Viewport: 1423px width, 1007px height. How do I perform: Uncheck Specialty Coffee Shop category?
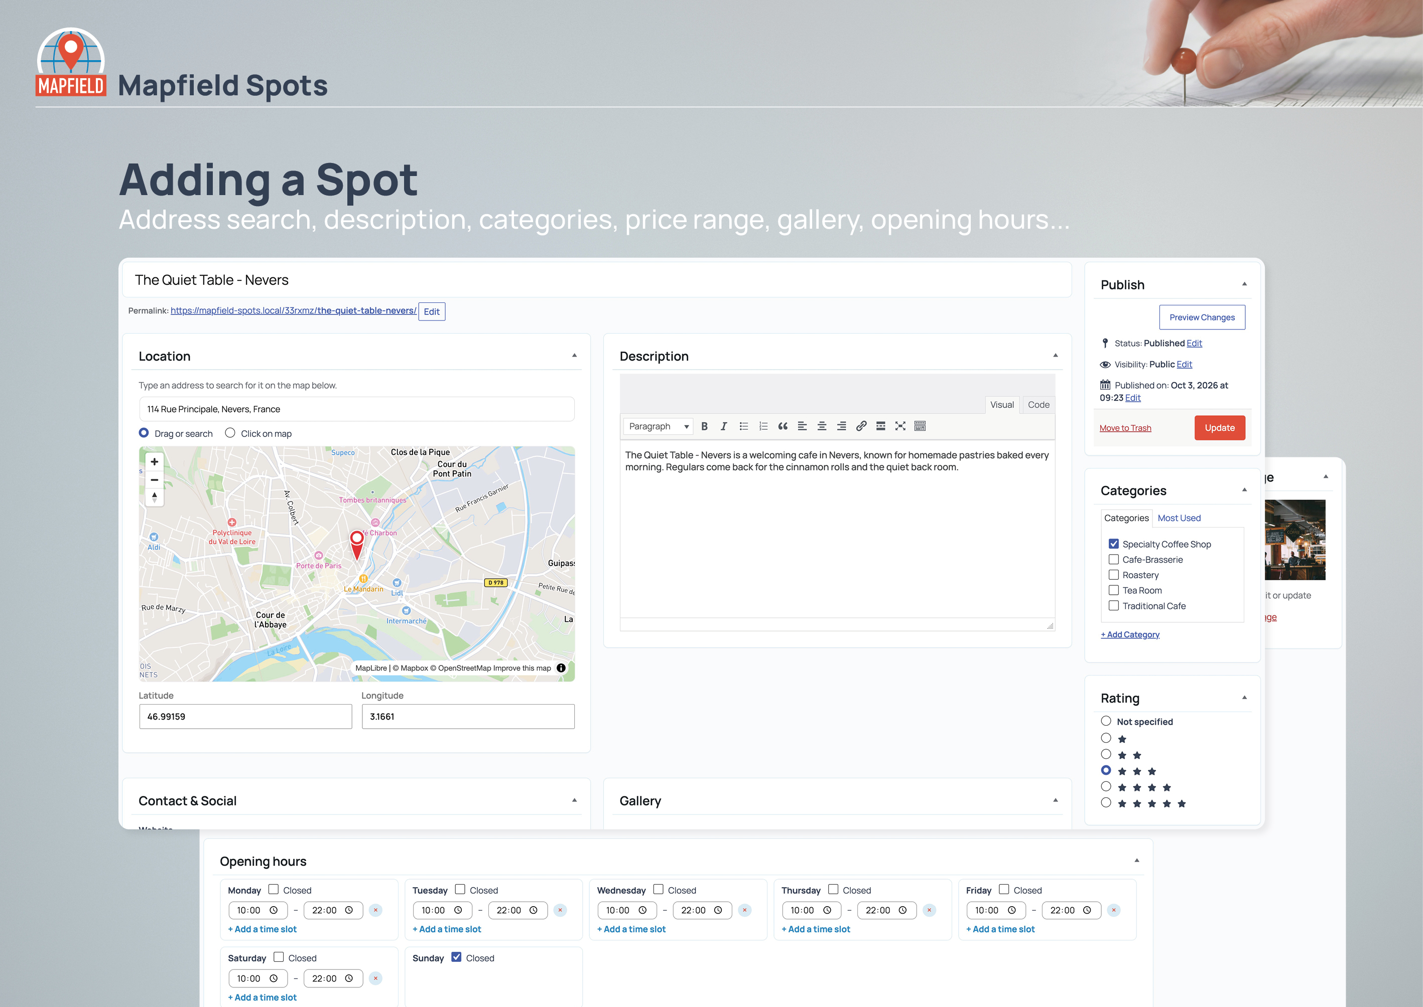point(1114,544)
